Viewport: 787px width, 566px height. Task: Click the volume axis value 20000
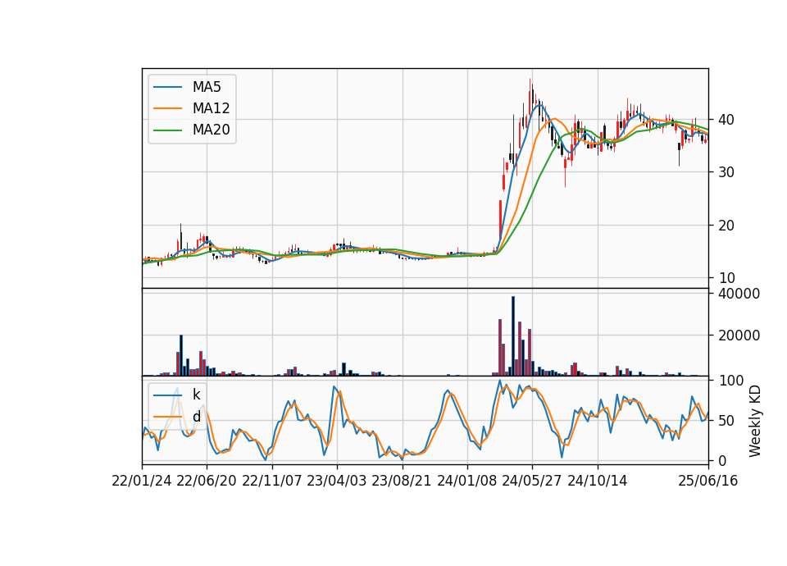[739, 335]
